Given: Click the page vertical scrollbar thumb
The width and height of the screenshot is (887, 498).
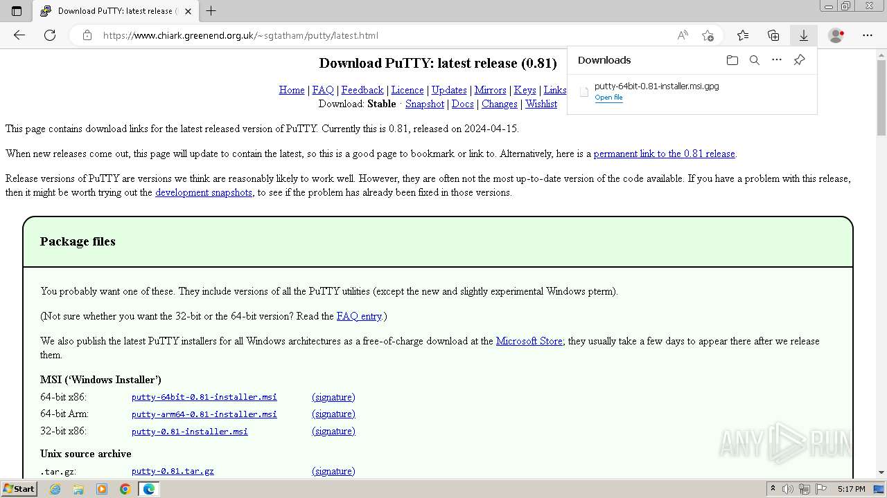Looking at the screenshot, I should click(881, 97).
